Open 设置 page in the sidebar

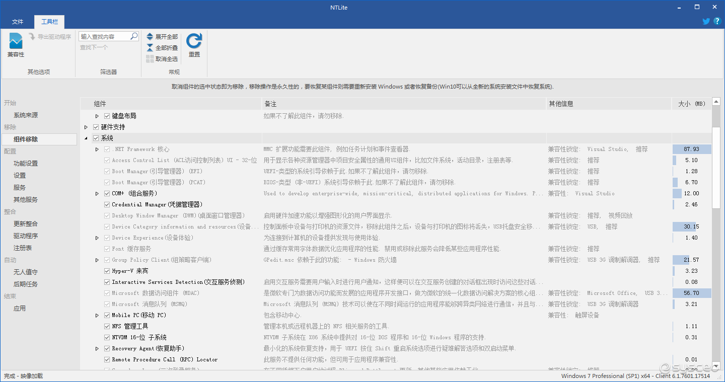[20, 176]
